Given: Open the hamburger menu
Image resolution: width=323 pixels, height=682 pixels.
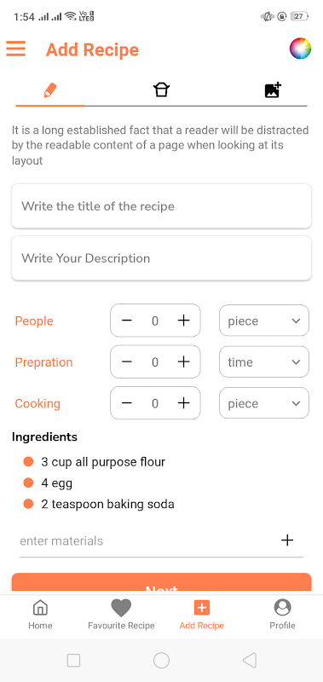Looking at the screenshot, I should [x=15, y=49].
